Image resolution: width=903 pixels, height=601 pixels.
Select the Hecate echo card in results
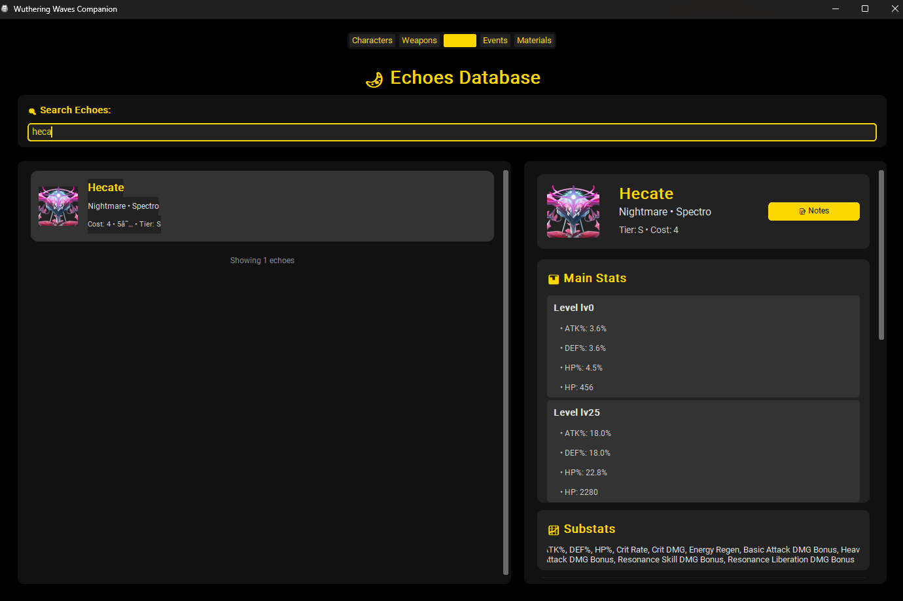262,206
